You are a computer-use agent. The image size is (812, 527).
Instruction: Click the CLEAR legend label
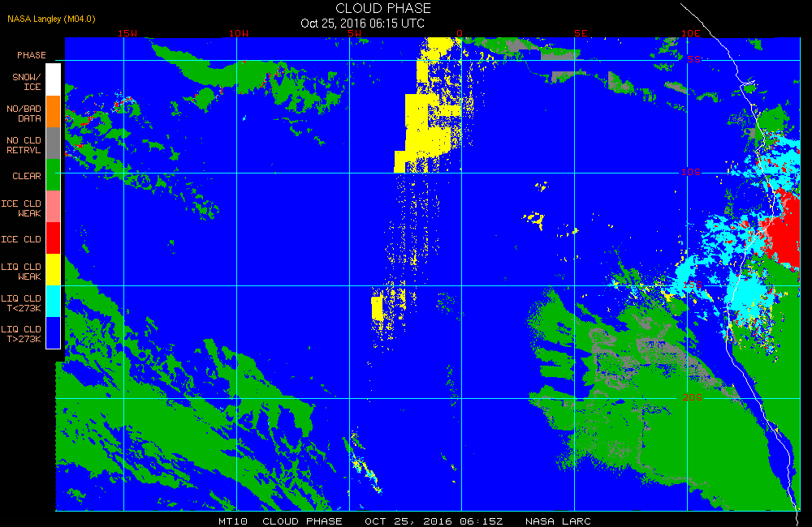pos(27,176)
